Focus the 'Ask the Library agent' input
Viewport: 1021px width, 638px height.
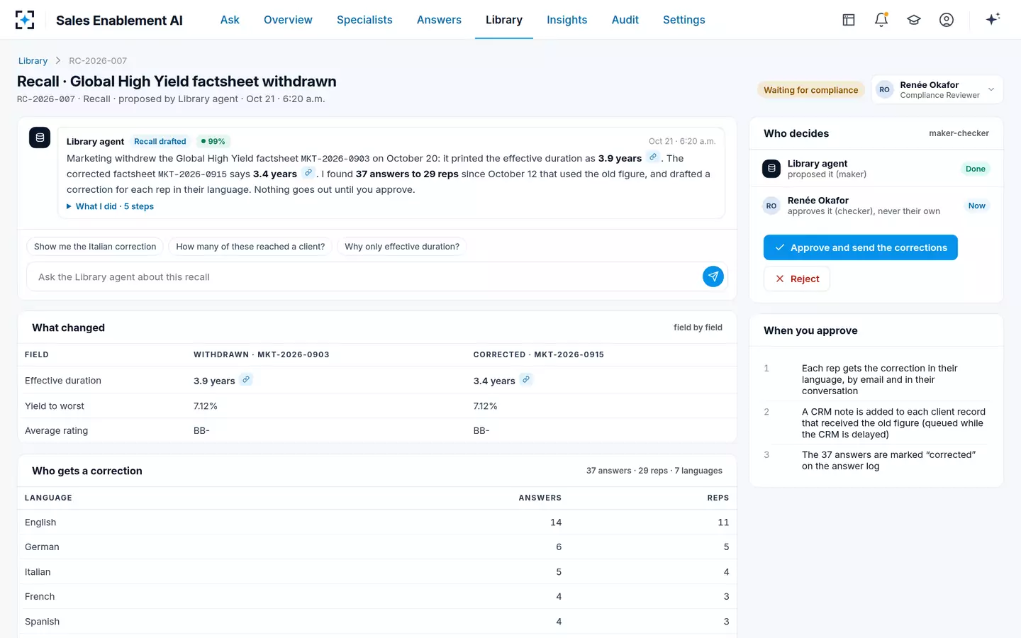tap(366, 276)
